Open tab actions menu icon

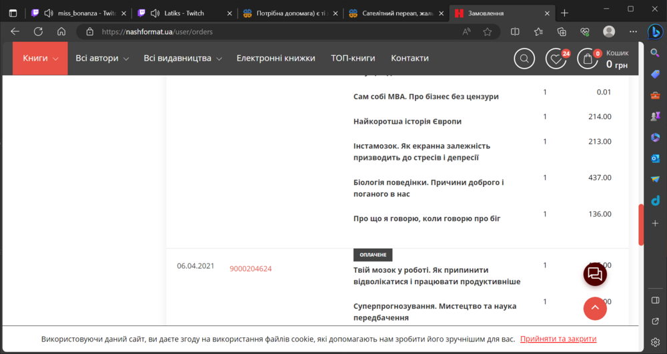13,13
